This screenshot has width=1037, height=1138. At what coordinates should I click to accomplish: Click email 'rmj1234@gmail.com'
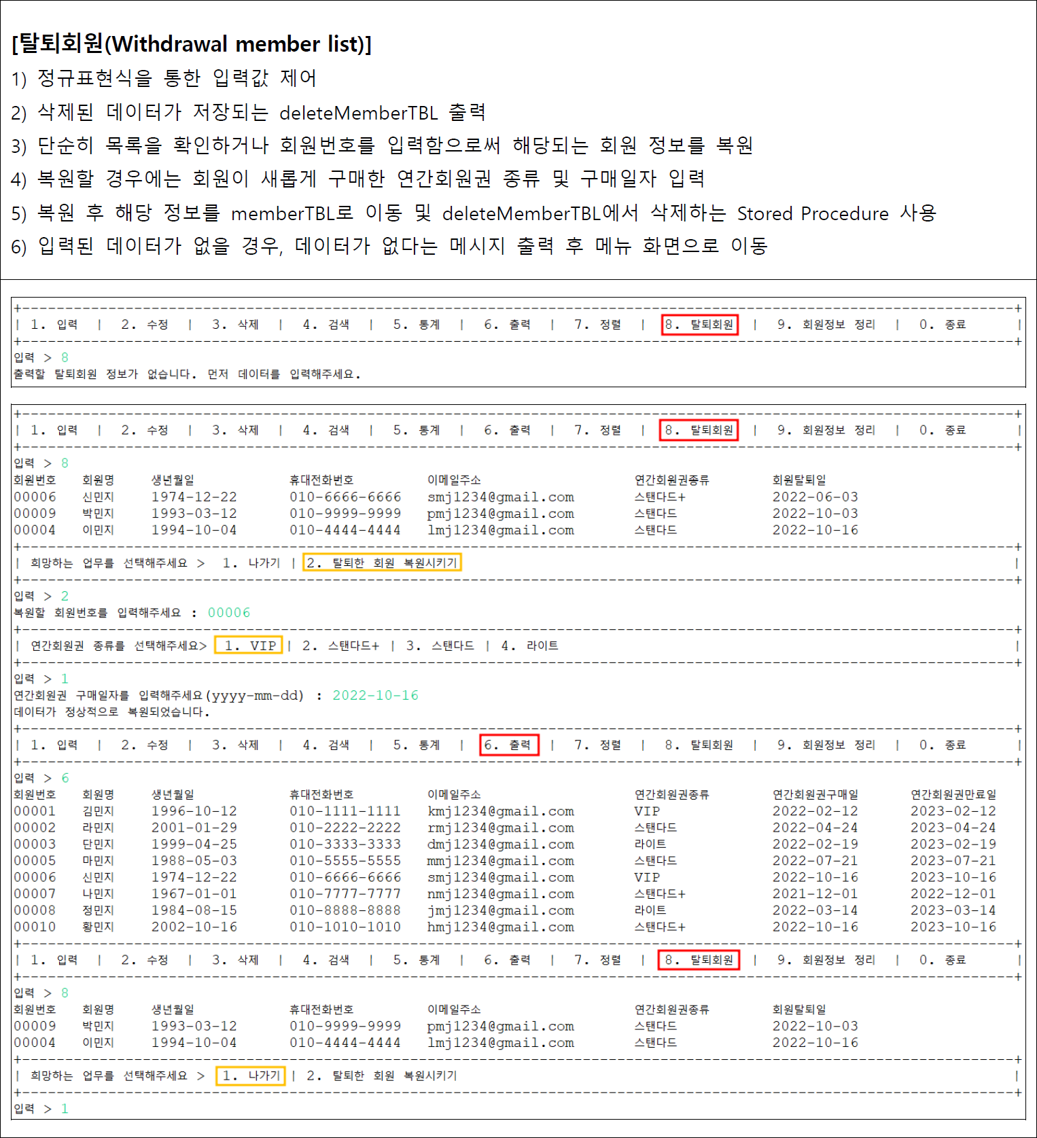(x=501, y=828)
